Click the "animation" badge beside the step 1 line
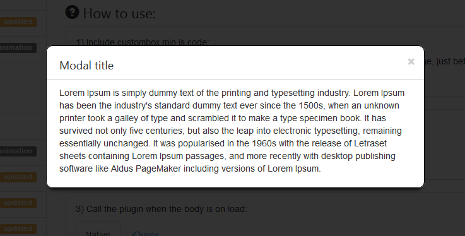This screenshot has width=465, height=236. click(18, 48)
